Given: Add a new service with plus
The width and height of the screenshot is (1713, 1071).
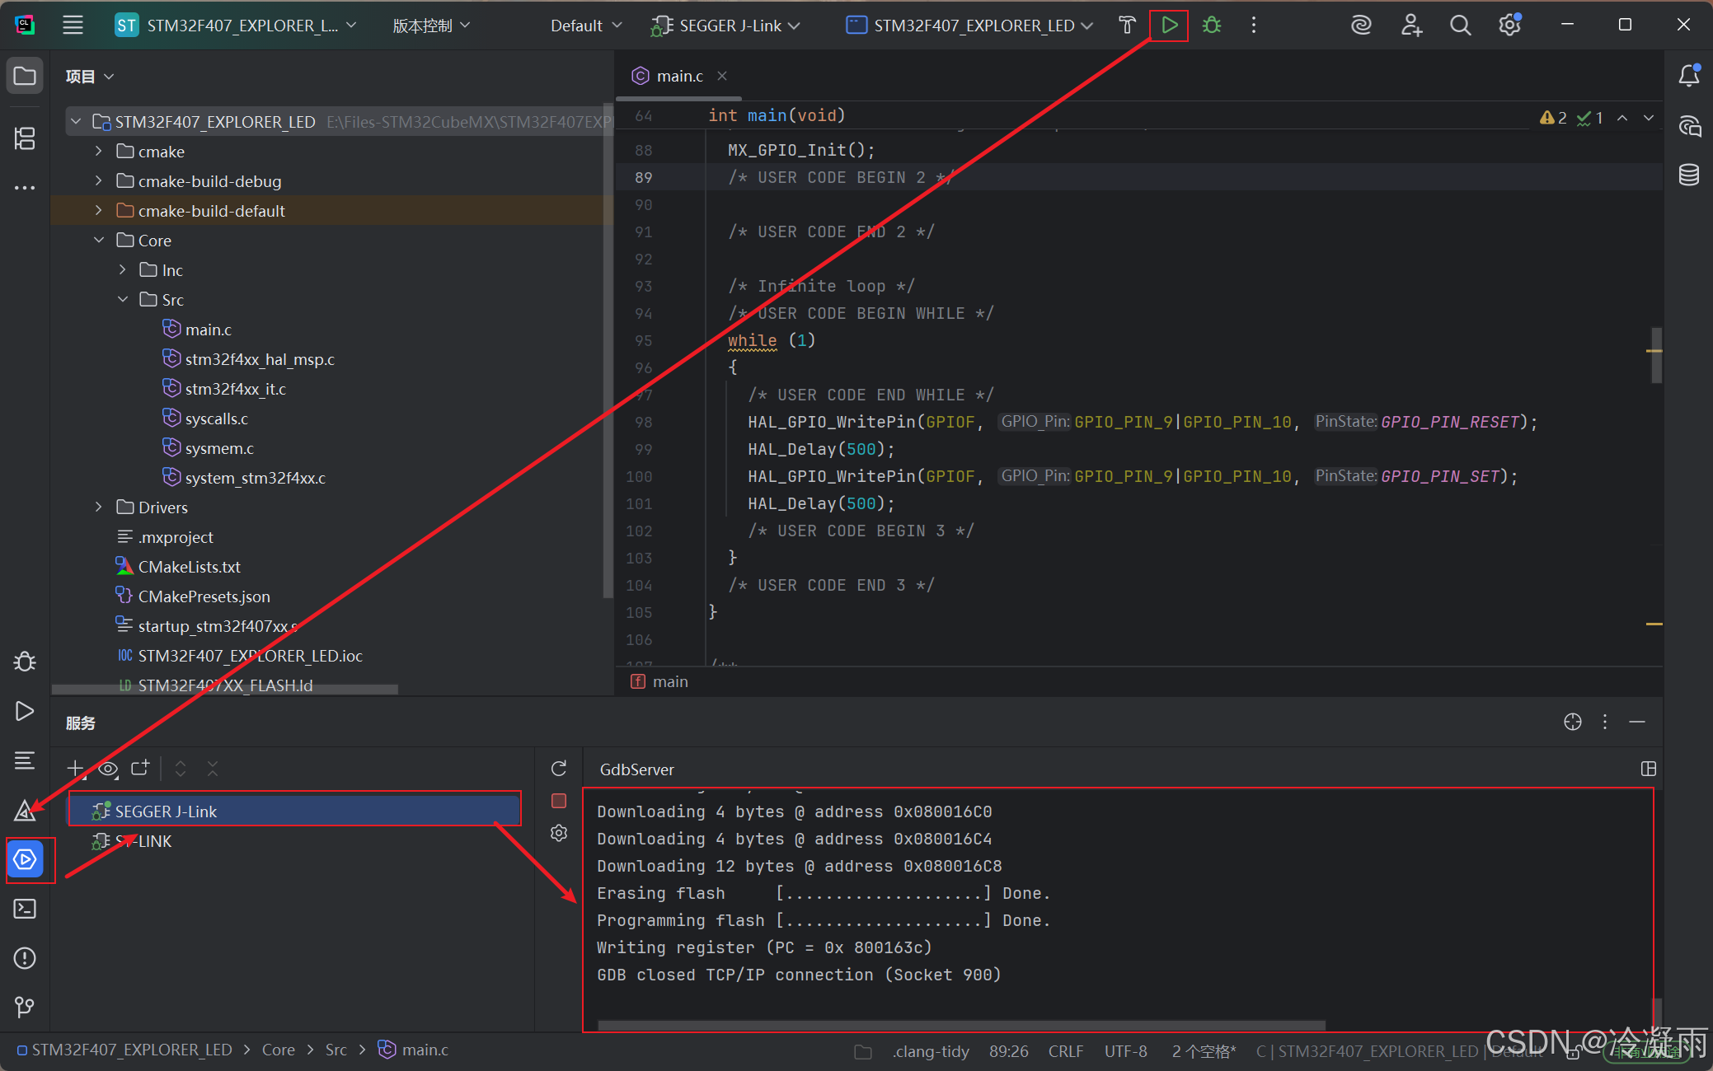Looking at the screenshot, I should 76,769.
